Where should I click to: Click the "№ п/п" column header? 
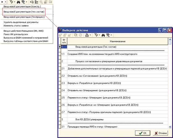64,41
